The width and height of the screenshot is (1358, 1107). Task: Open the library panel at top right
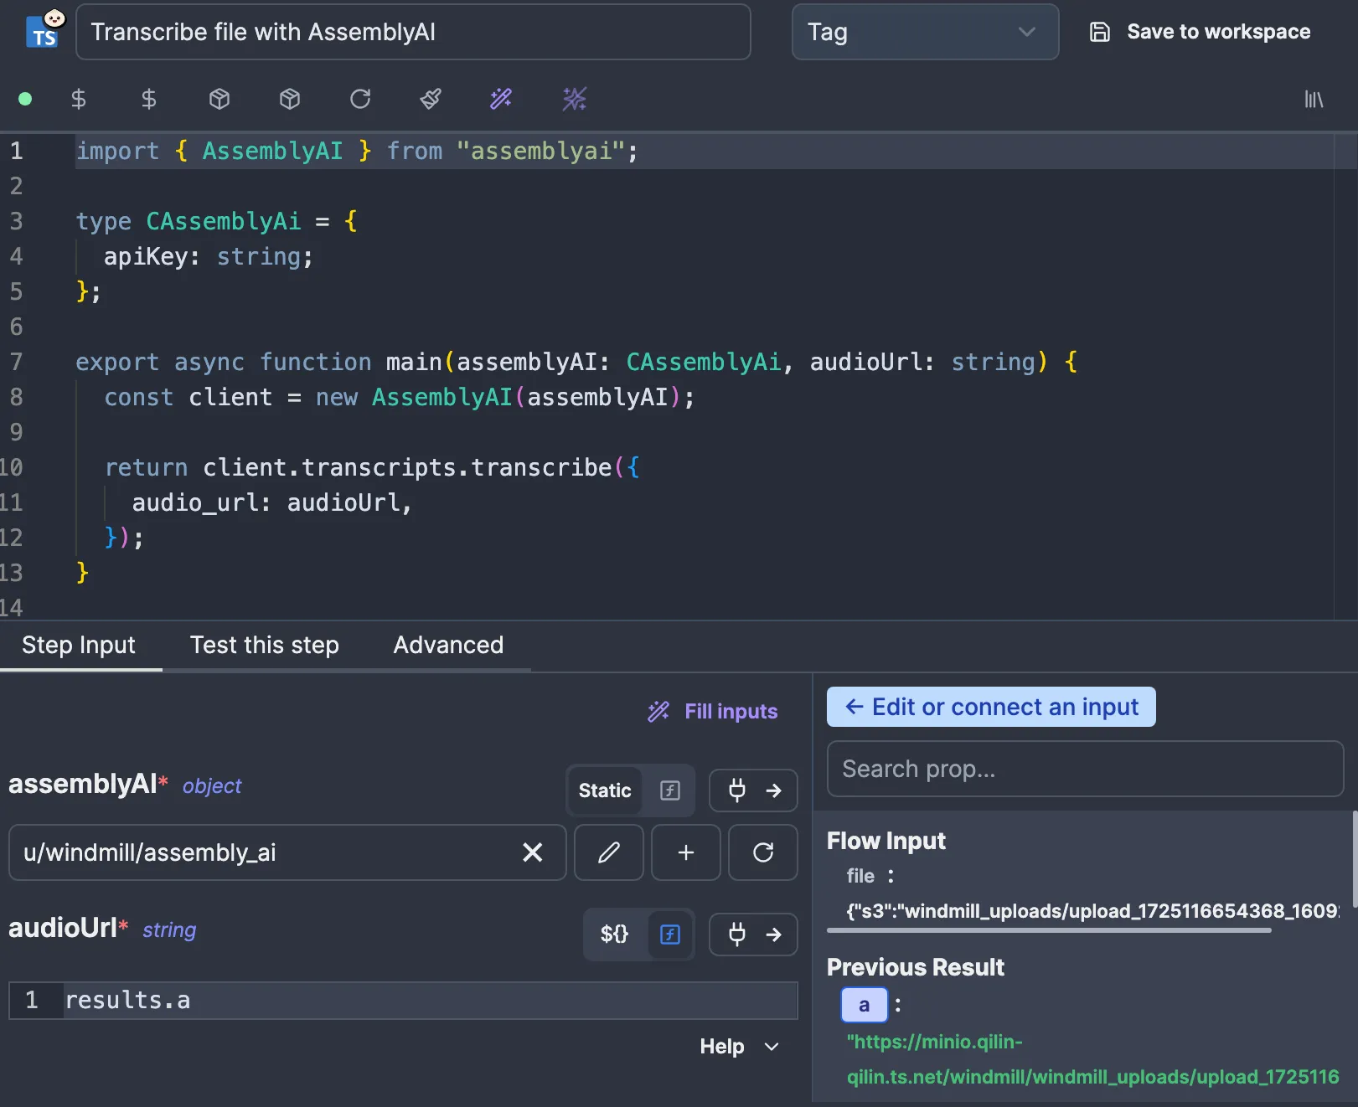pyautogui.click(x=1313, y=99)
